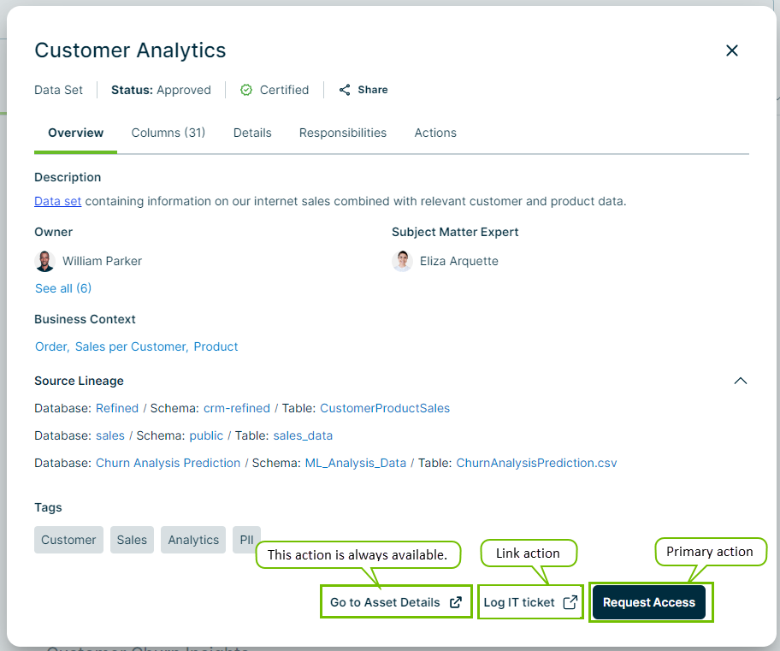This screenshot has width=780, height=651.
Task: Open the Data set link in description
Action: click(57, 201)
